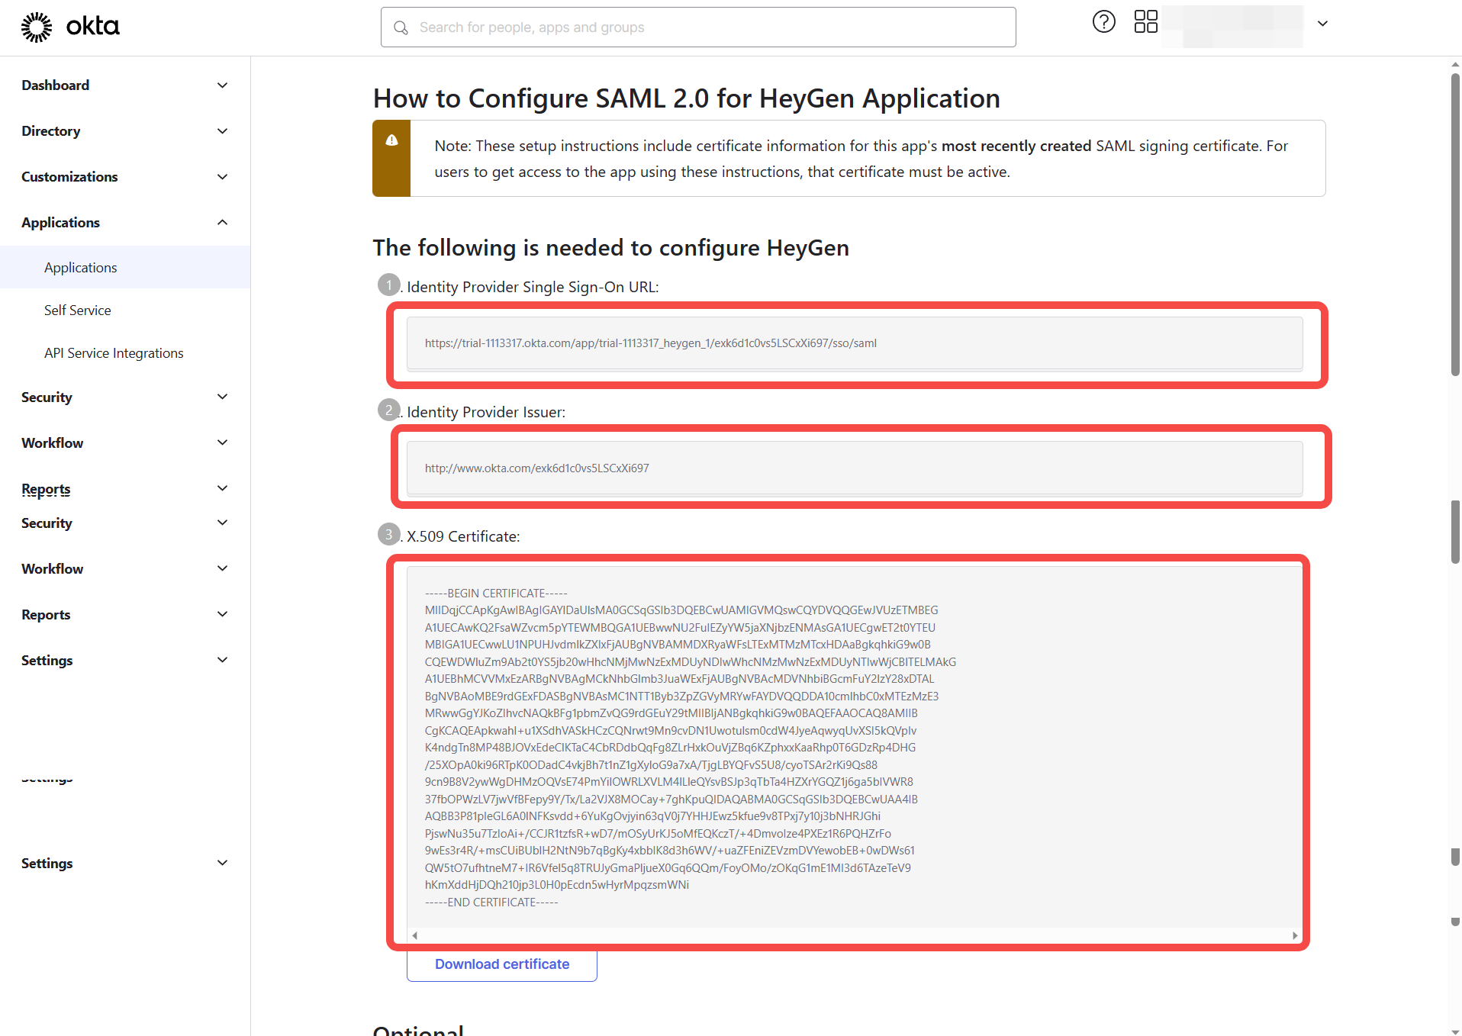Focus the people, apps and groups search field
Image resolution: width=1462 pixels, height=1036 pixels.
698,27
